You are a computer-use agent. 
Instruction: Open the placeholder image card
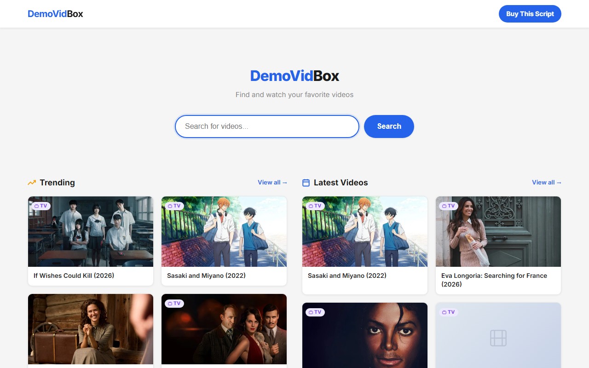pyautogui.click(x=498, y=335)
